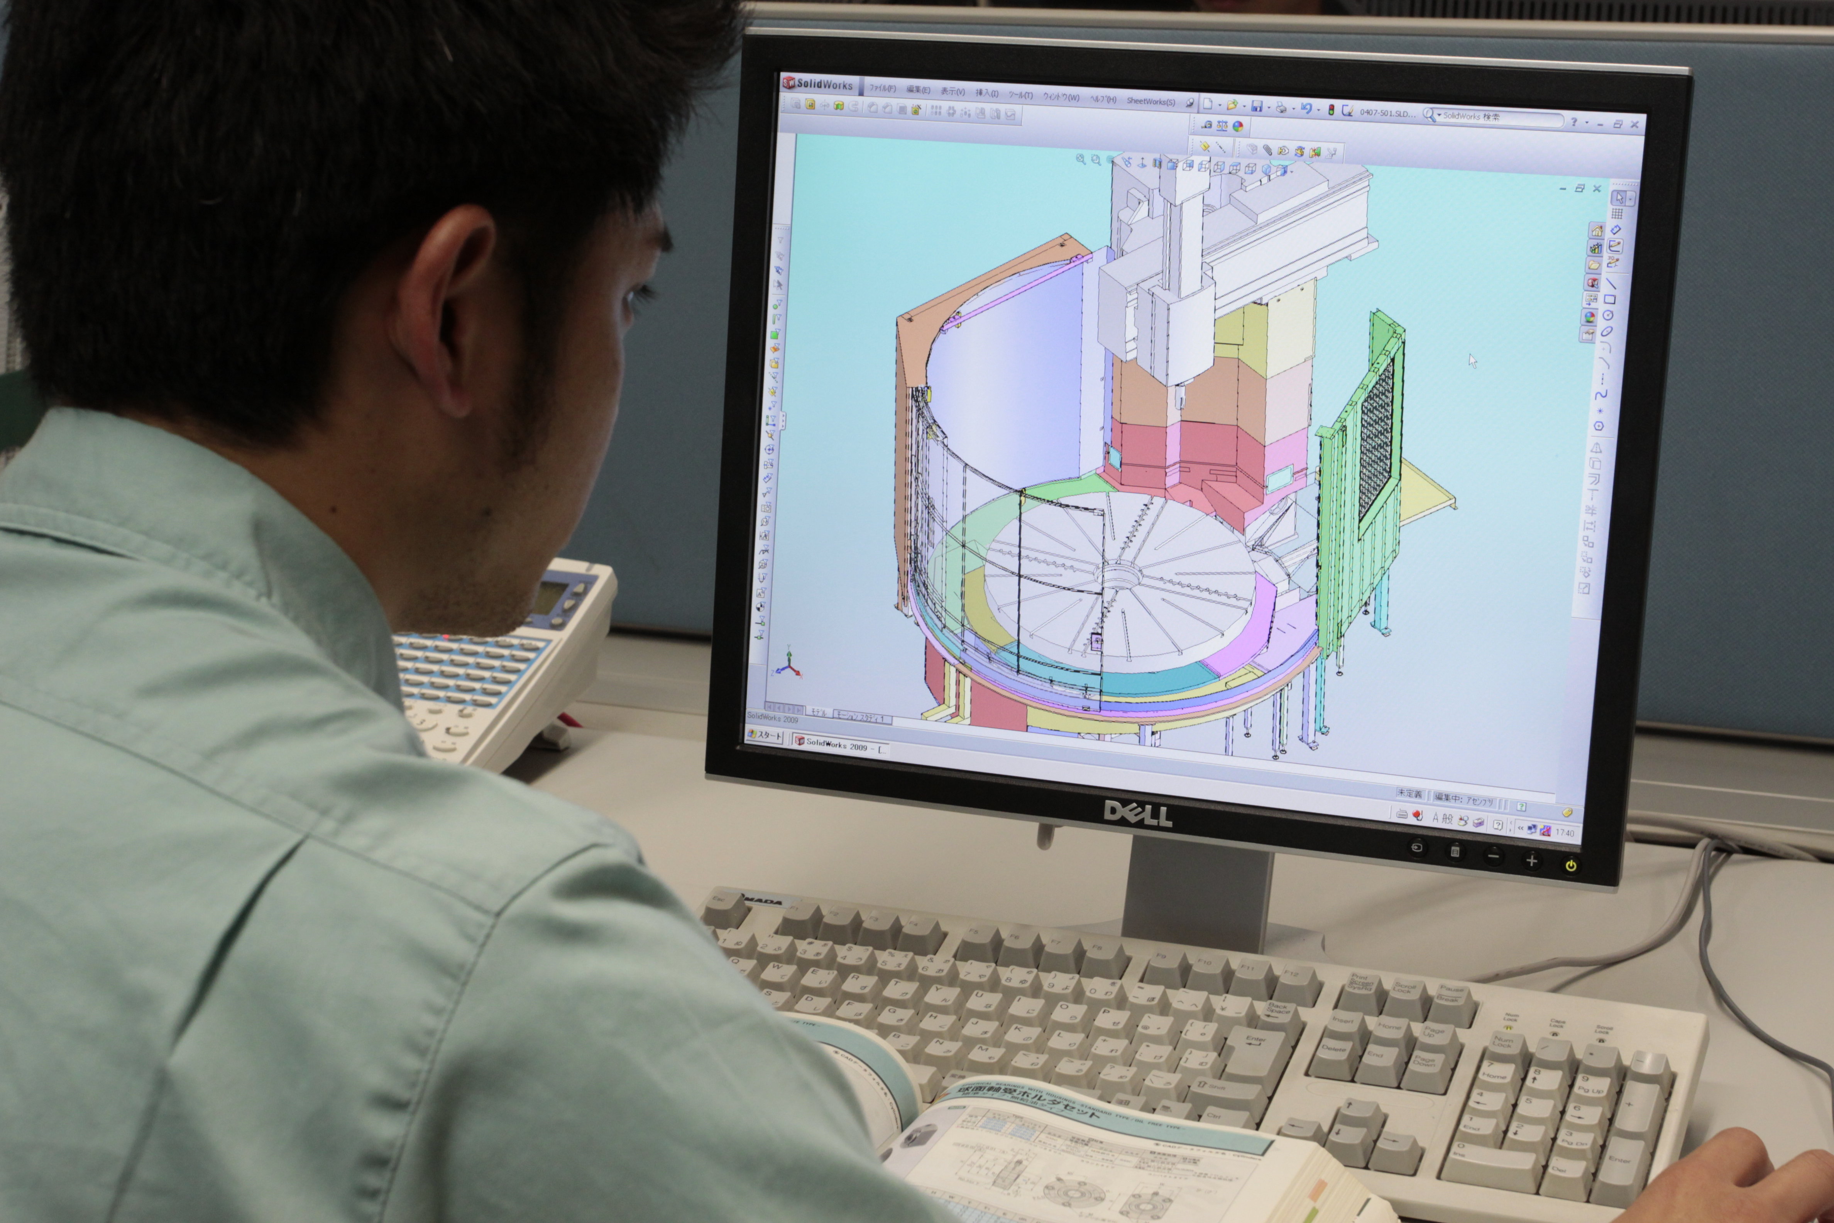This screenshot has height=1223, width=1834.
Task: Open the View Palette task pane tab
Action: (1591, 300)
